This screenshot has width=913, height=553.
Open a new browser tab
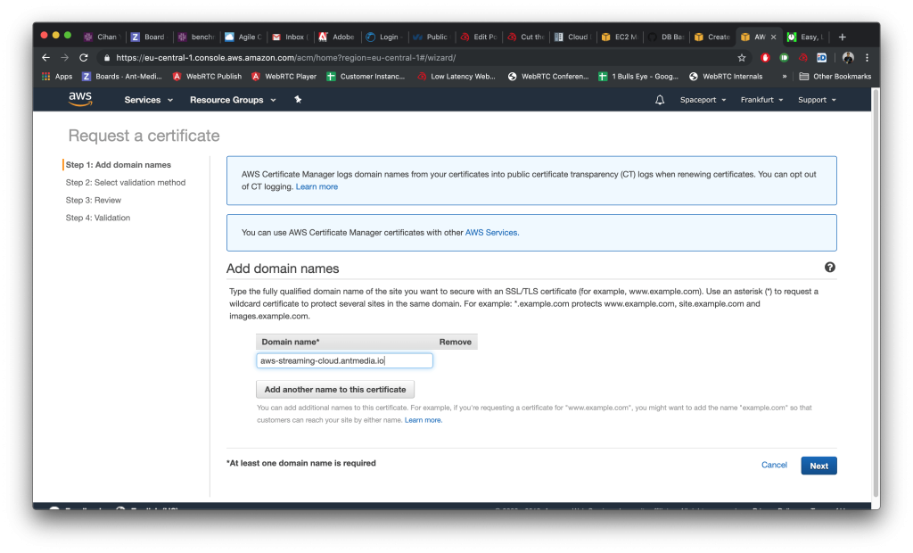842,37
